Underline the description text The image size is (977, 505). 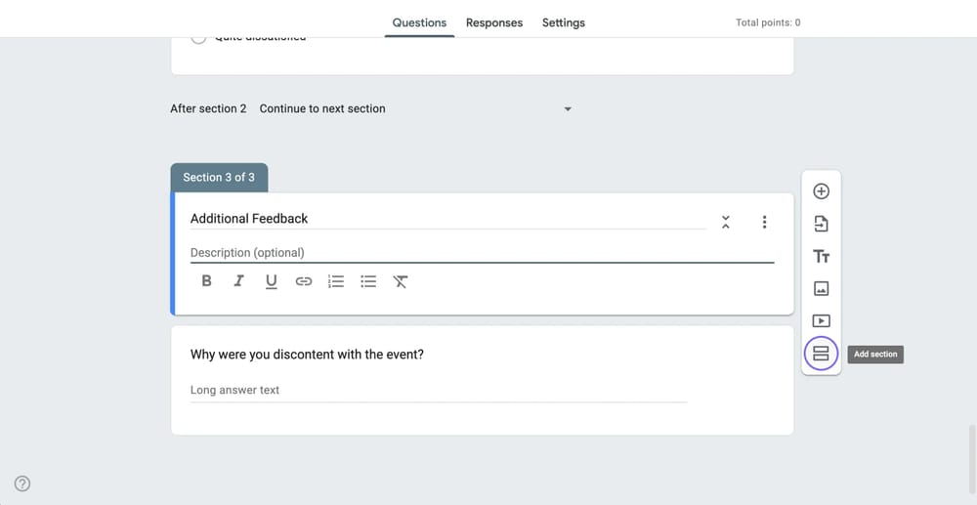271,281
